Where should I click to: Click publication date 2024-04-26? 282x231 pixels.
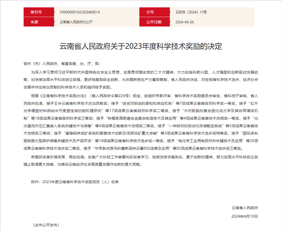tap(185, 22)
